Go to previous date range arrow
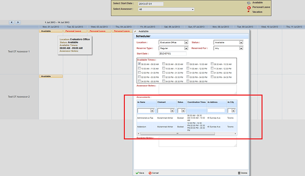 (11, 22)
